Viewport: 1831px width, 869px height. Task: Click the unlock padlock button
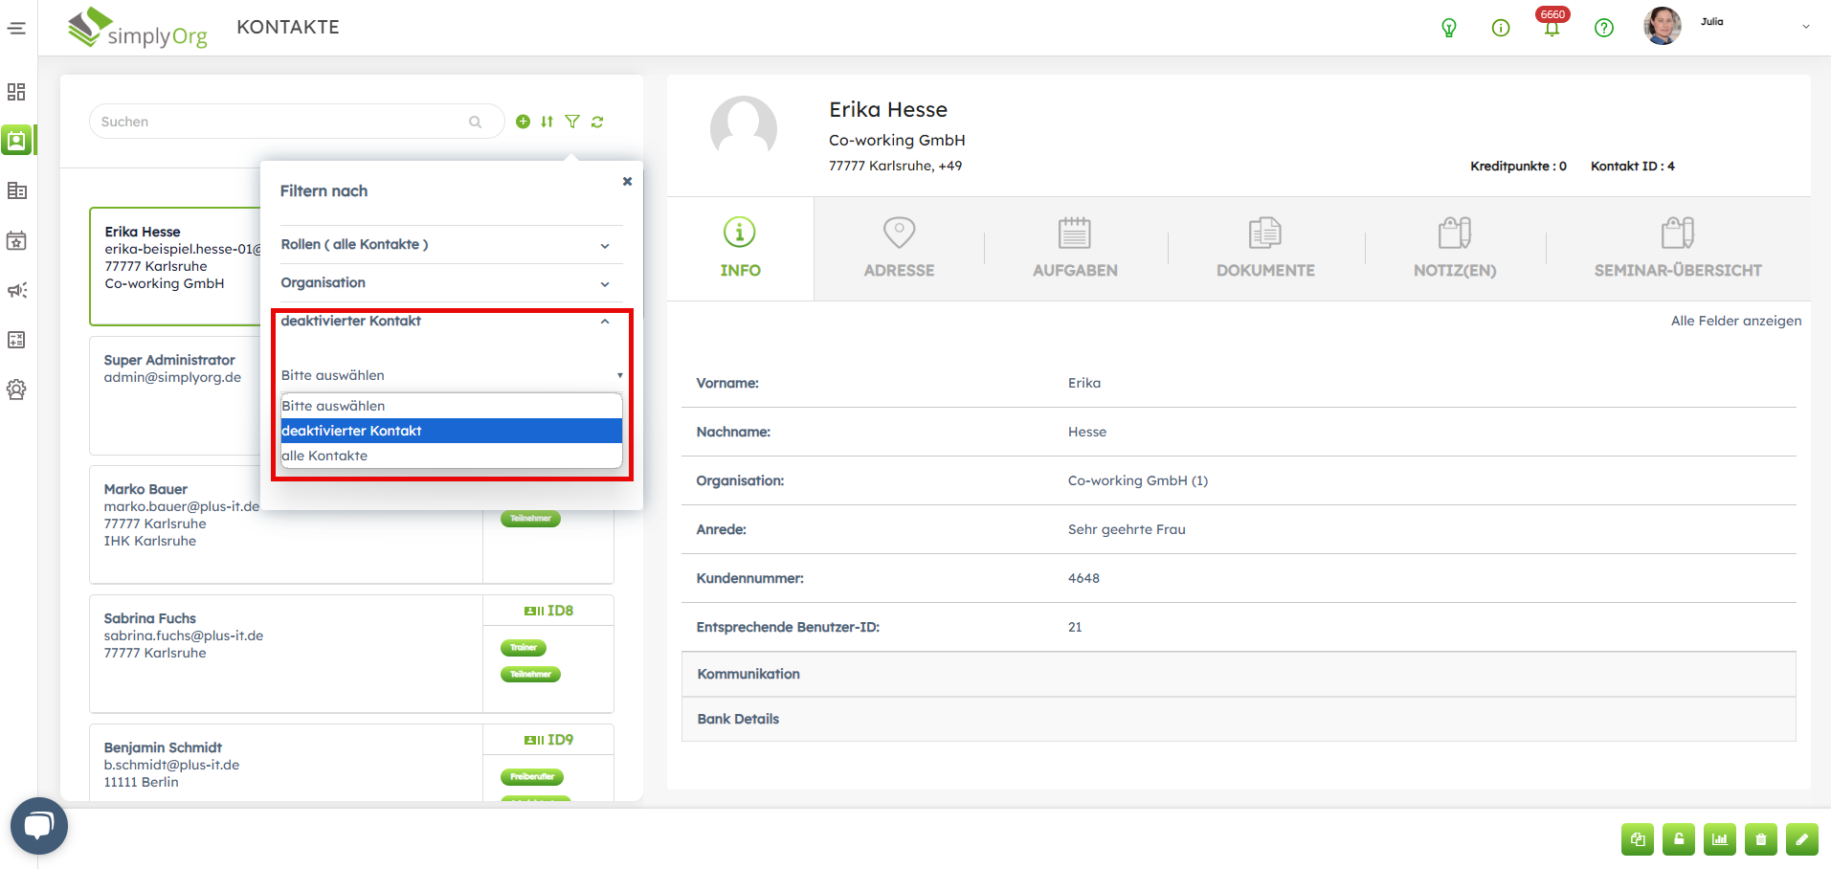1678,839
